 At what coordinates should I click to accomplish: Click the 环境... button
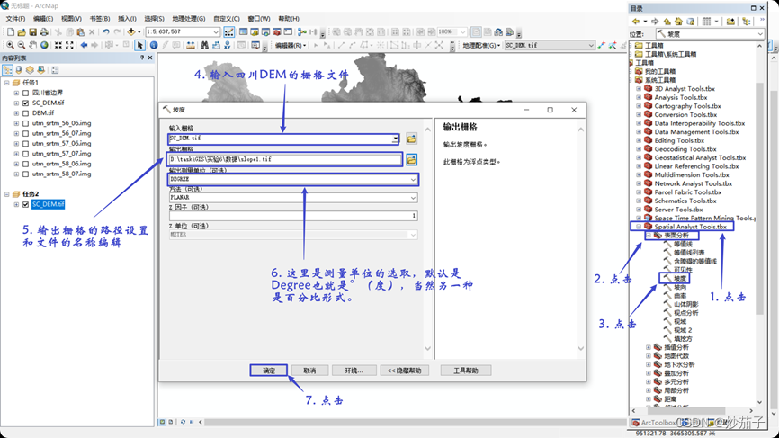coord(354,371)
